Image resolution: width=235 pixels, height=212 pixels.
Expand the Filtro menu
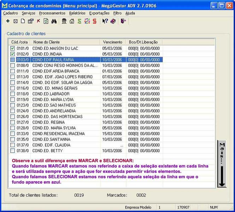click(x=117, y=13)
